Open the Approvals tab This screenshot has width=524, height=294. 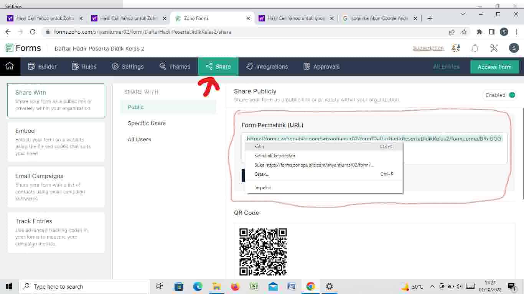coord(321,67)
